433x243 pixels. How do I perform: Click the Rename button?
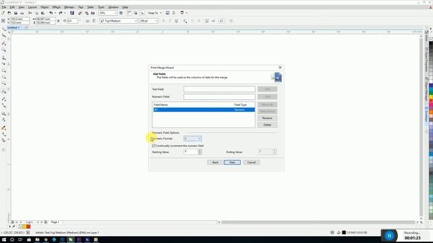coord(267,118)
